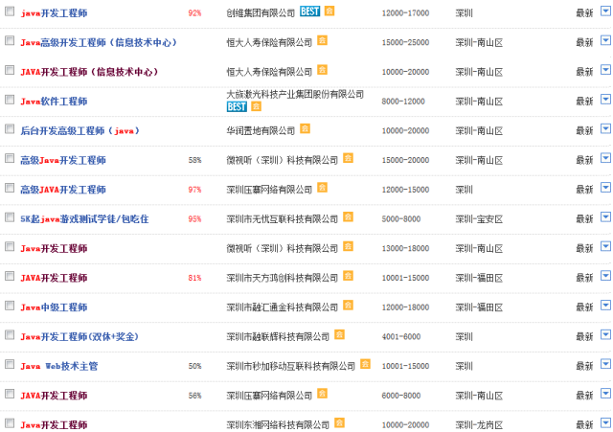Click the member icon beside 深圳市融汇通金科技有限公司

pos(348,305)
